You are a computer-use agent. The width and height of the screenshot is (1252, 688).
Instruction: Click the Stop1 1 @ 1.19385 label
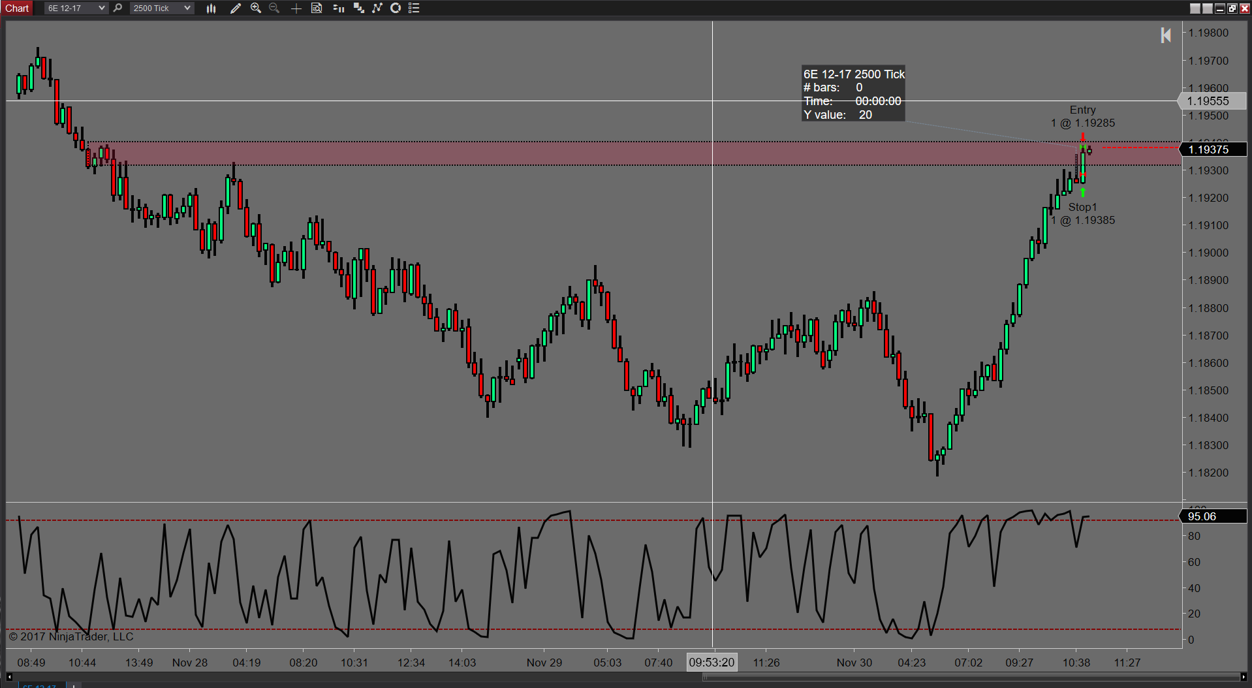click(x=1083, y=213)
